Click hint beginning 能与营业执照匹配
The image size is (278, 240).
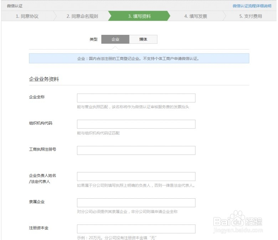pyautogui.click(x=133, y=107)
